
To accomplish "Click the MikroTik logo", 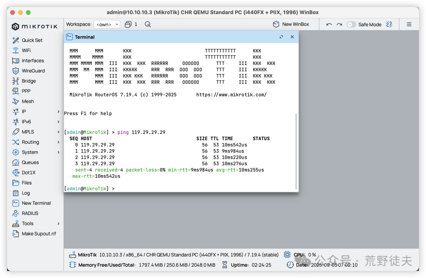I will pyautogui.click(x=35, y=26).
